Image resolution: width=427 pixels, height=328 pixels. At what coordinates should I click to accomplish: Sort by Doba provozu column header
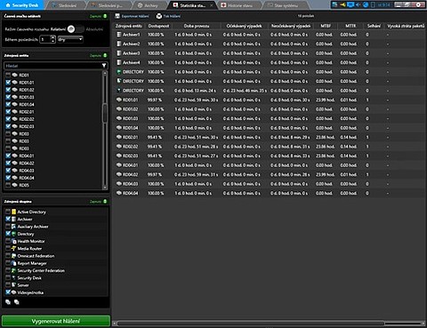click(197, 26)
